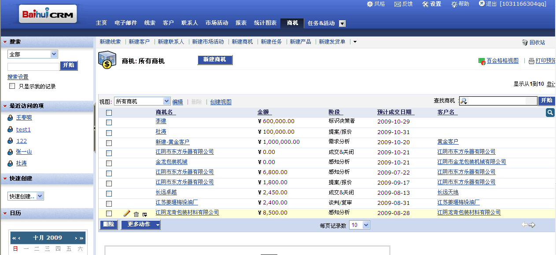Open the view dropdown showing 所有商机

(x=142, y=102)
